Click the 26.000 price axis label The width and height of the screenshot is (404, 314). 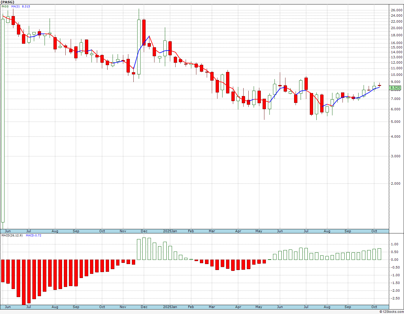pos(397,10)
